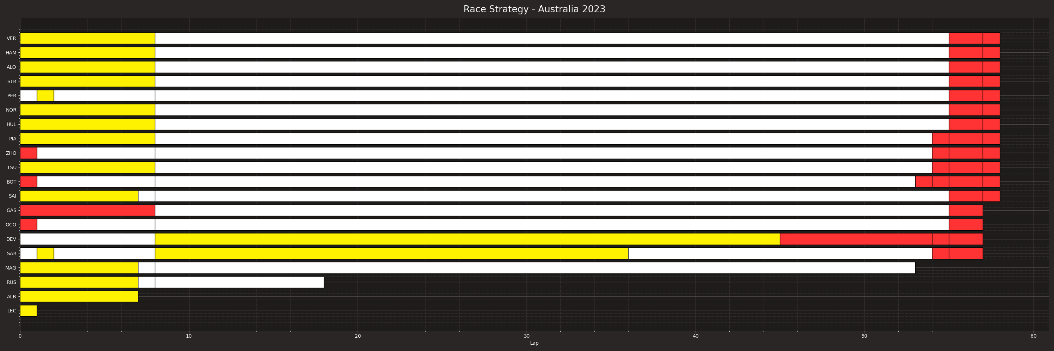Click the RUS driver label

12,282
